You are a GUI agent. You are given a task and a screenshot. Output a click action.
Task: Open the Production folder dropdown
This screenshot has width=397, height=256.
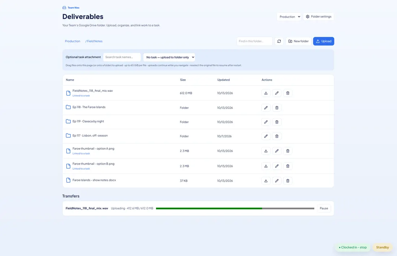pos(289,17)
